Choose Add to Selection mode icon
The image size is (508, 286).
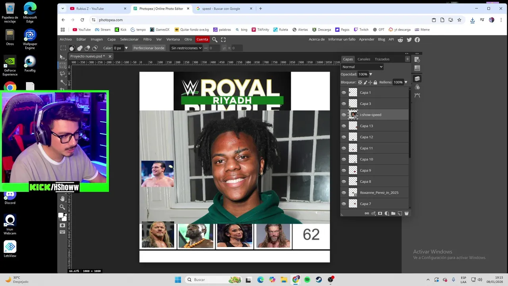coord(80,48)
